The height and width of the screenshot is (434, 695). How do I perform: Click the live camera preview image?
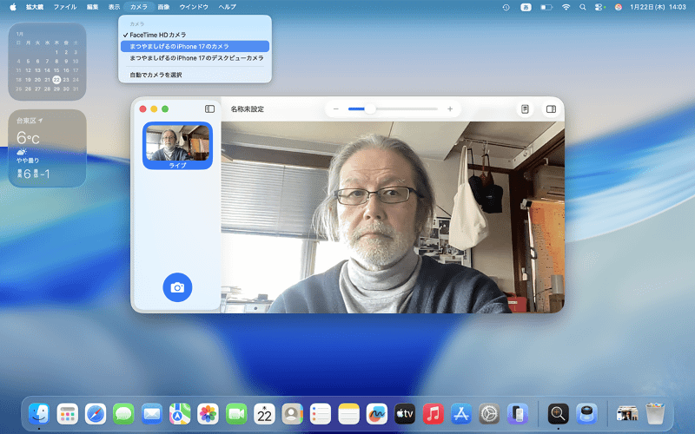(x=393, y=218)
